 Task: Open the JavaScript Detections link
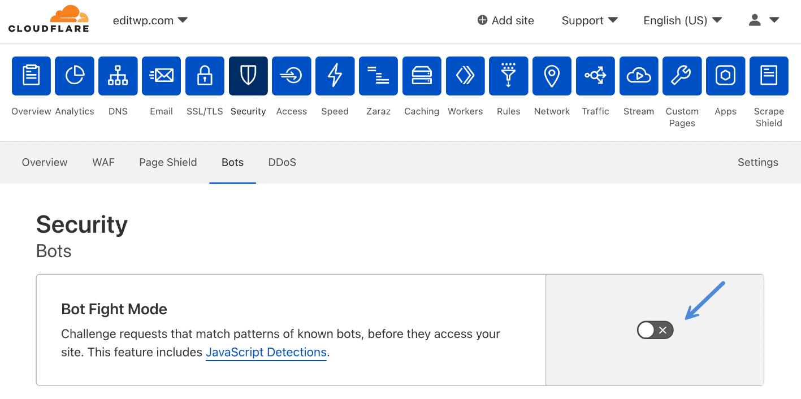pyautogui.click(x=266, y=352)
